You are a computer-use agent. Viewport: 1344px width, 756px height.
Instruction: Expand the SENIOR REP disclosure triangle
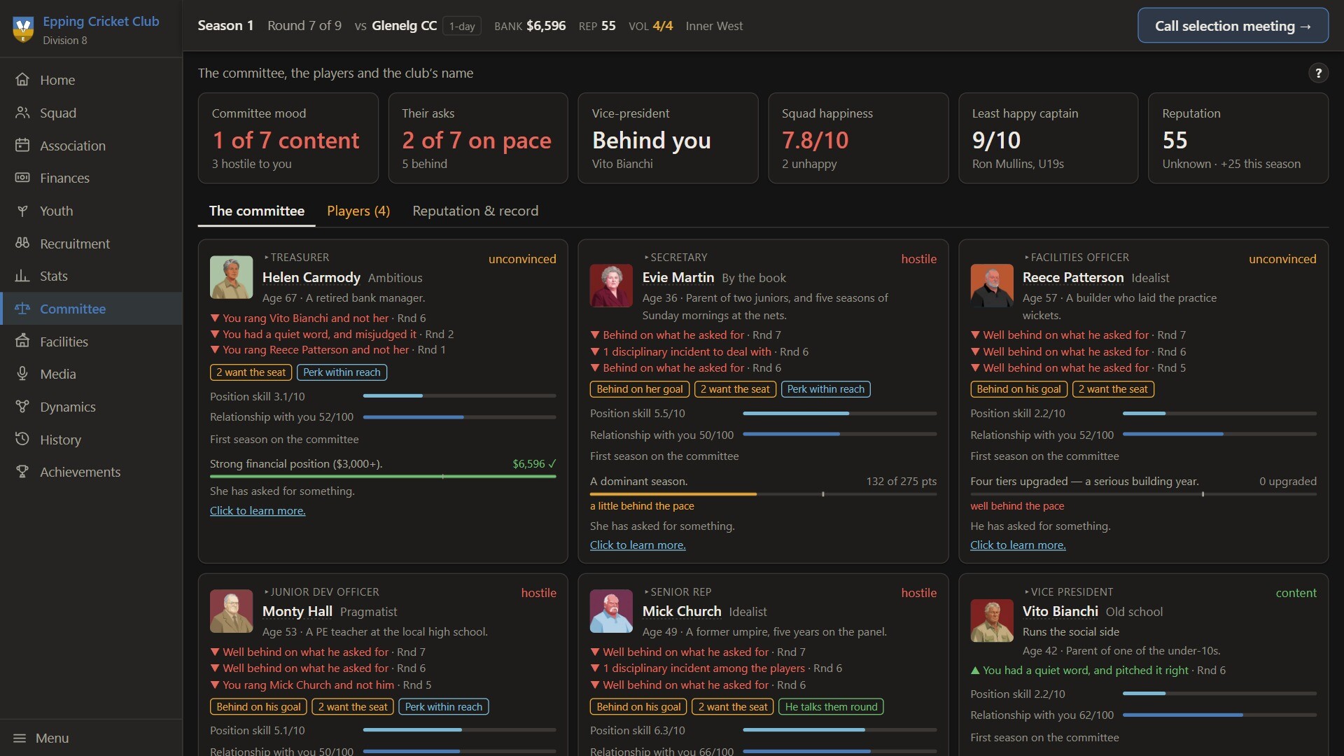tap(646, 592)
